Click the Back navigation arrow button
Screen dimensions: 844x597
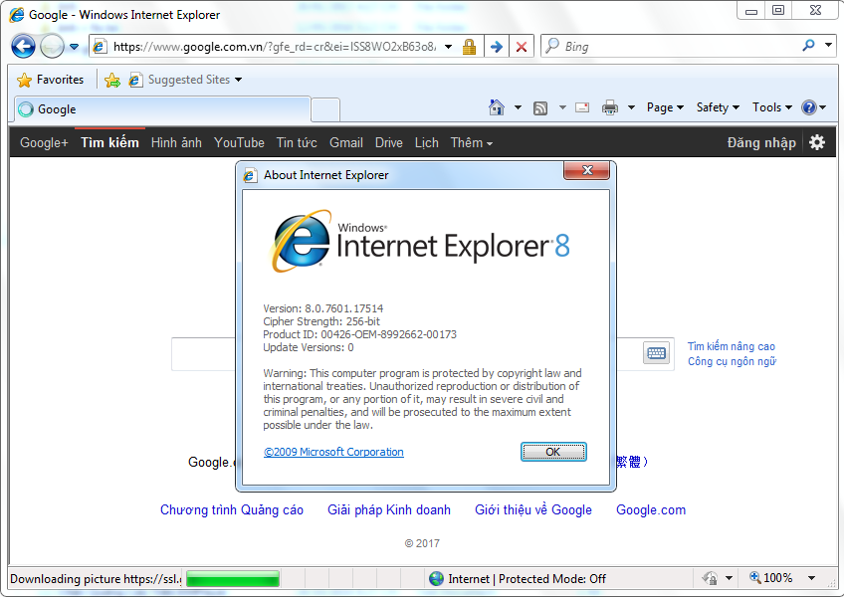(x=23, y=47)
